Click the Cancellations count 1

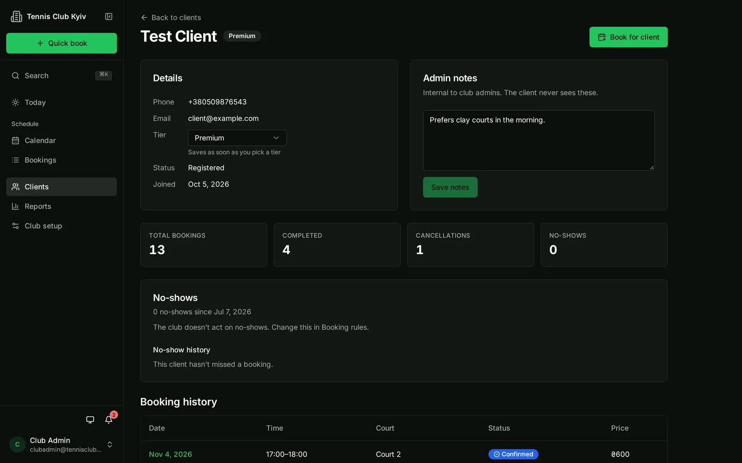tap(420, 250)
